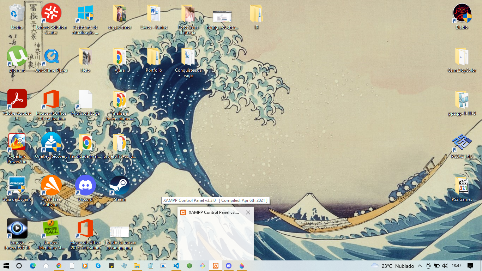482x271 pixels.
Task: Select the Avast Free Antivirus shortcut
Action: 51,191
